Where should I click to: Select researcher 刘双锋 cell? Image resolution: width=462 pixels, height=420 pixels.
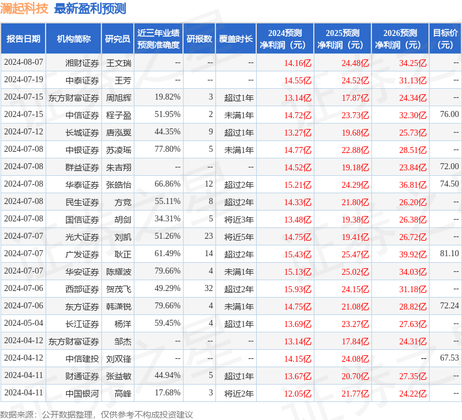(x=119, y=359)
